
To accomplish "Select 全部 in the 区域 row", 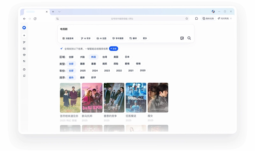I will [71, 57].
